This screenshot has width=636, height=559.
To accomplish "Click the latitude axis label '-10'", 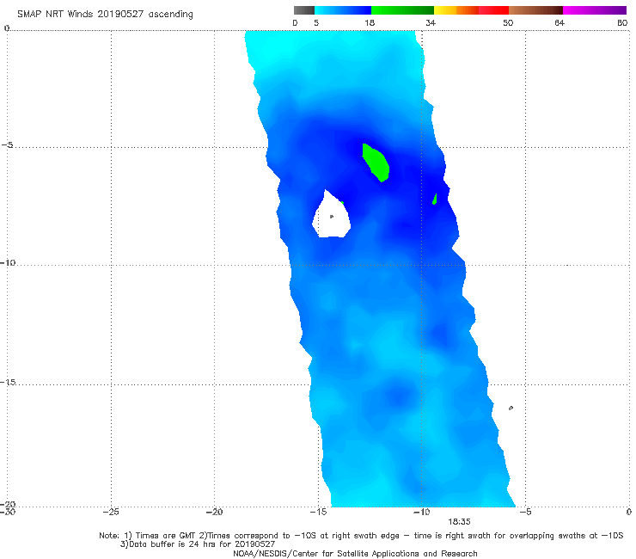I will click(8, 262).
